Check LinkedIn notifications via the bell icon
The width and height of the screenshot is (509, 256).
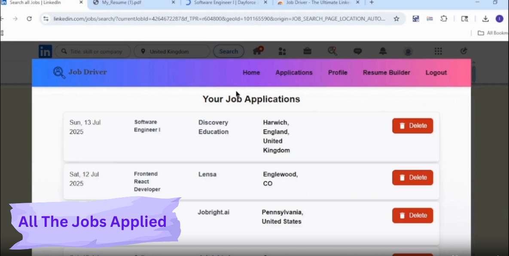383,51
